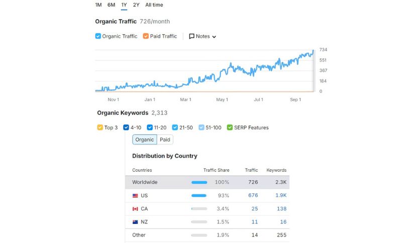This screenshot has width=420, height=243.
Task: Disable the 4-10 keyword positions checkbox
Action: coord(126,128)
